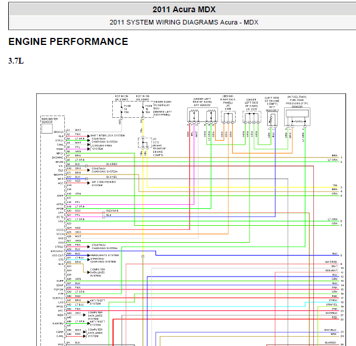Click the 'BLK/RED' wire color label
356x346 pixels.
coord(112,164)
